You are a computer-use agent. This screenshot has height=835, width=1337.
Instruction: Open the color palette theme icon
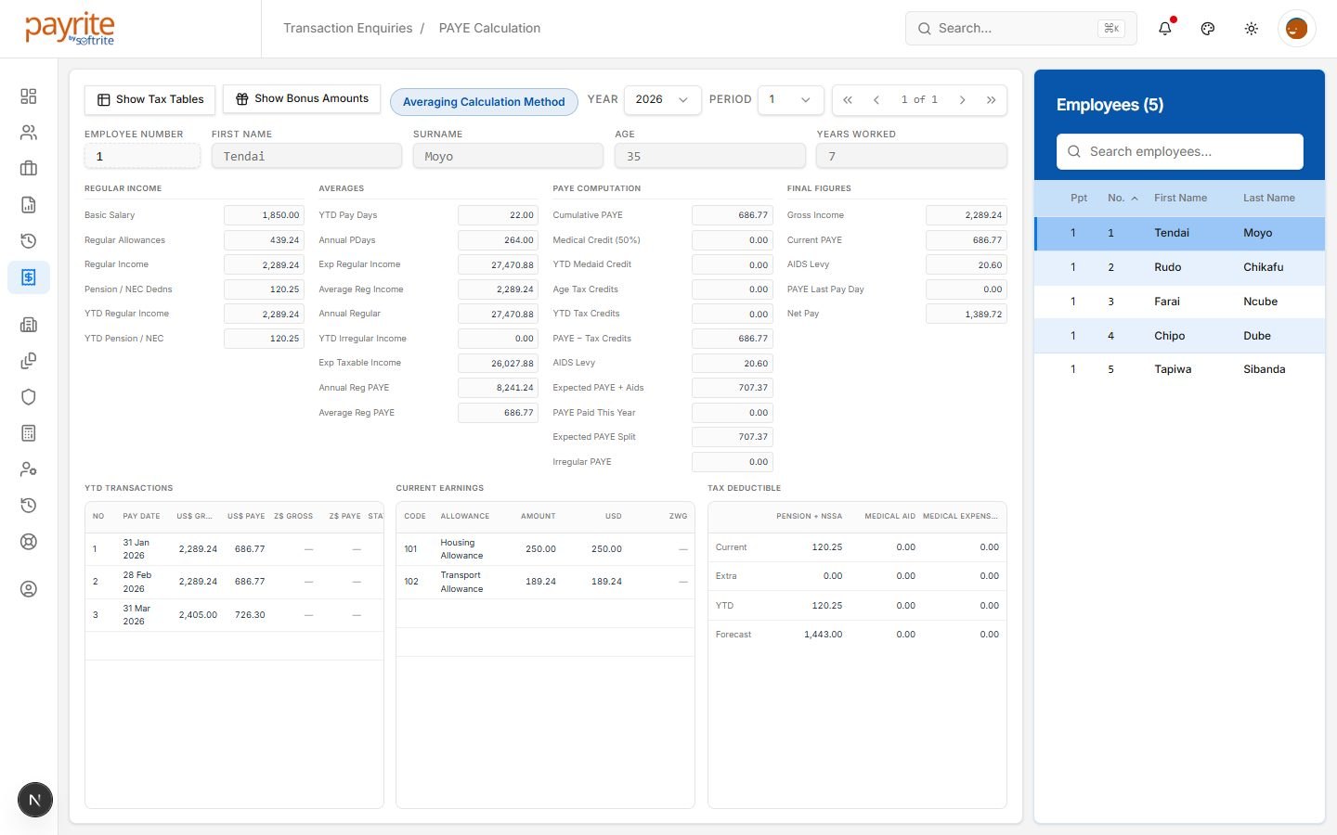[x=1208, y=29]
